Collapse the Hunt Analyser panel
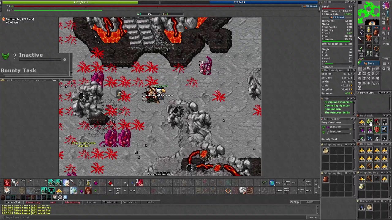This screenshot has width=392, height=220. [351, 70]
